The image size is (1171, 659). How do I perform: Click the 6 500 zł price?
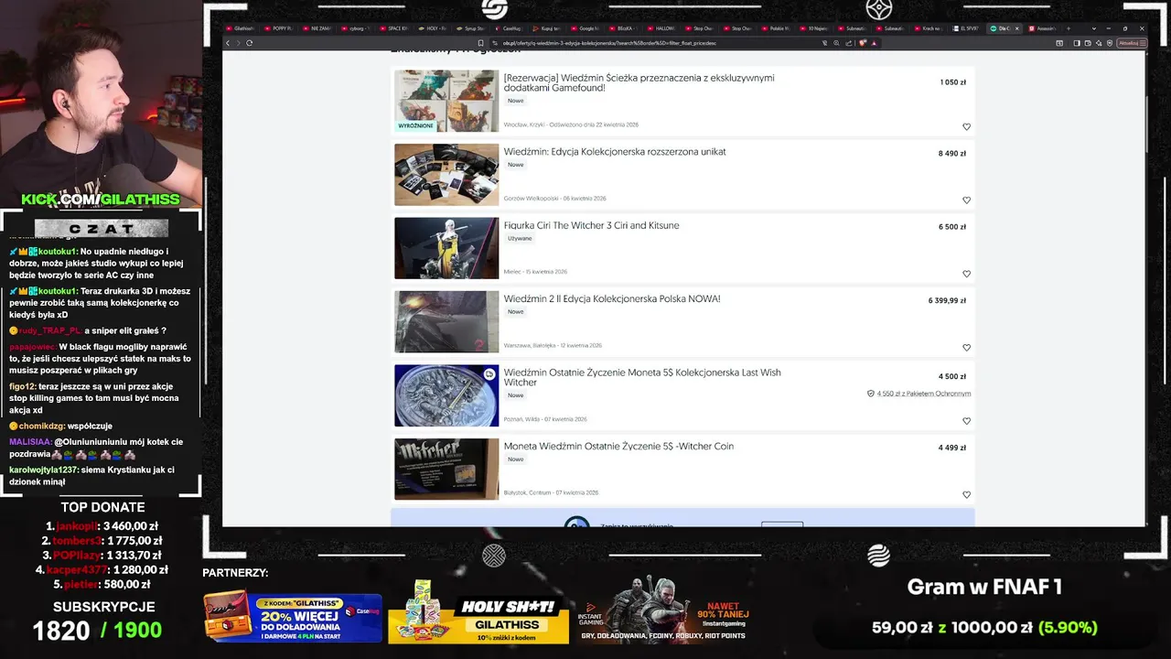[x=951, y=227]
